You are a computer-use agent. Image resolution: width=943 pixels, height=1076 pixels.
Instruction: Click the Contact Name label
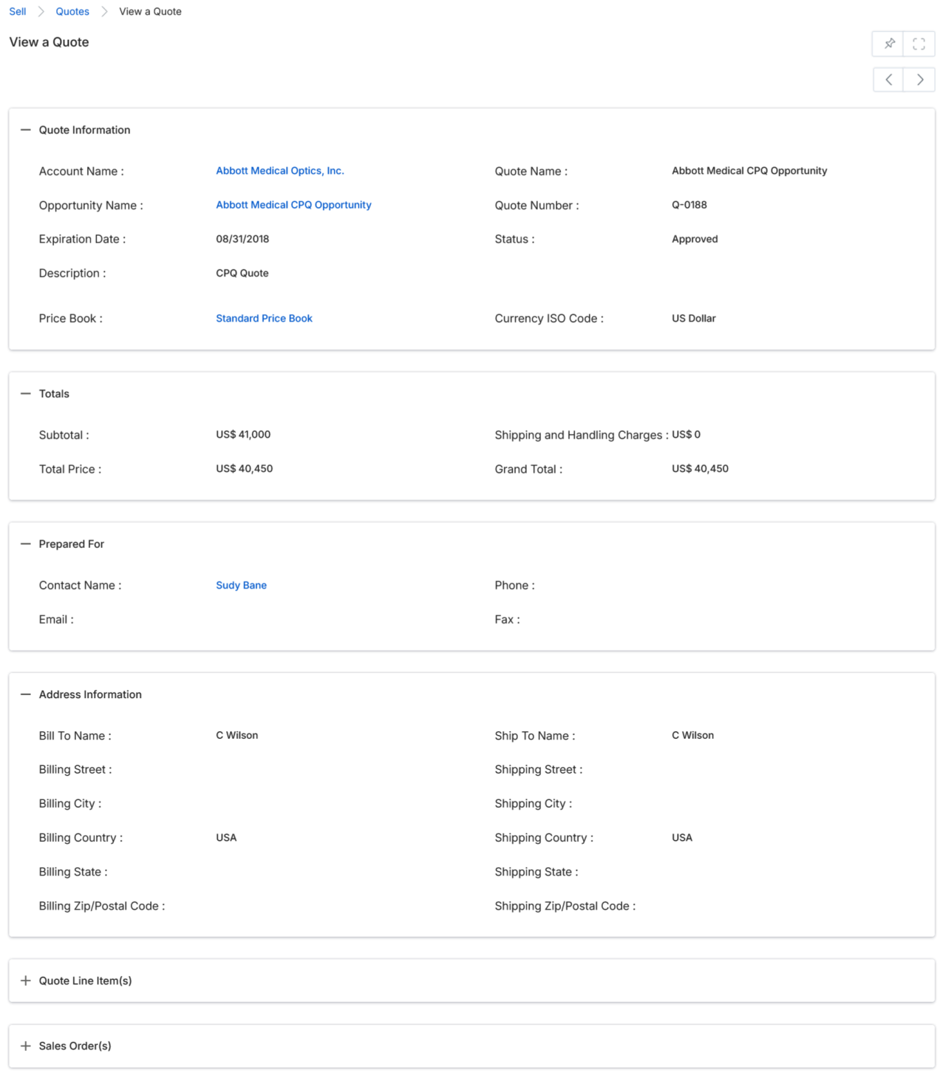tap(80, 586)
